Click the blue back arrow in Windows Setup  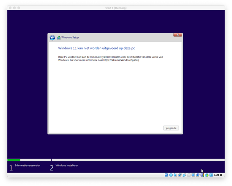(x=52, y=38)
